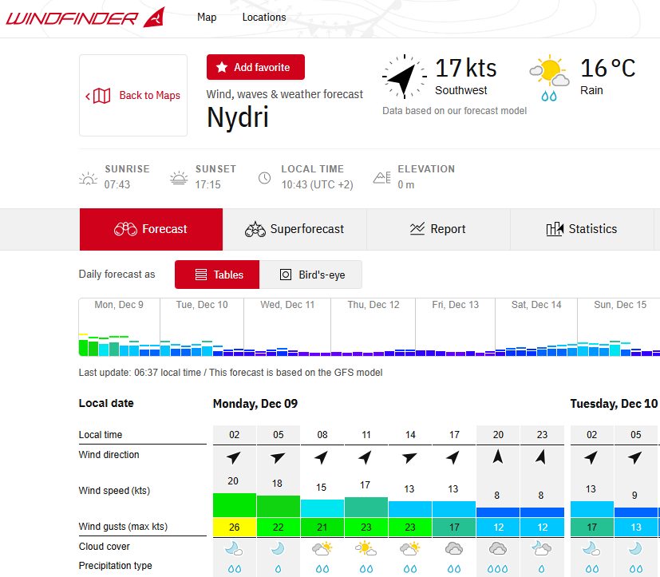Click the elevation mountain icon
Viewport: 660px width, 577px height.
381,178
